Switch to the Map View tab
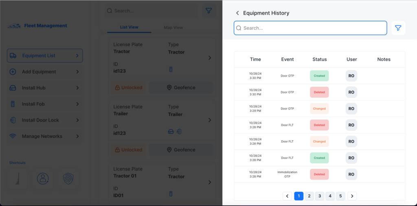 pyautogui.click(x=173, y=28)
